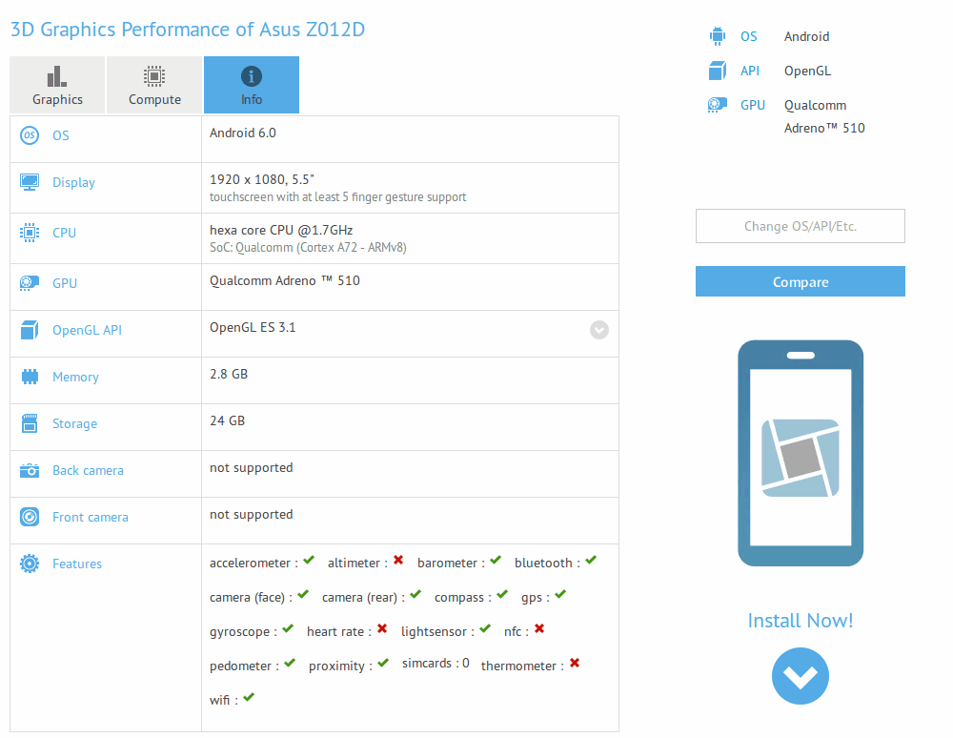The width and height of the screenshot is (953, 738).
Task: Click the wifi green checkmark
Action: tap(249, 697)
